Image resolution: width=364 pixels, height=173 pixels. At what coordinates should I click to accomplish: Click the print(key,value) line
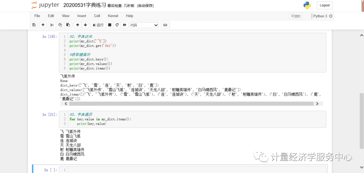[91, 124]
